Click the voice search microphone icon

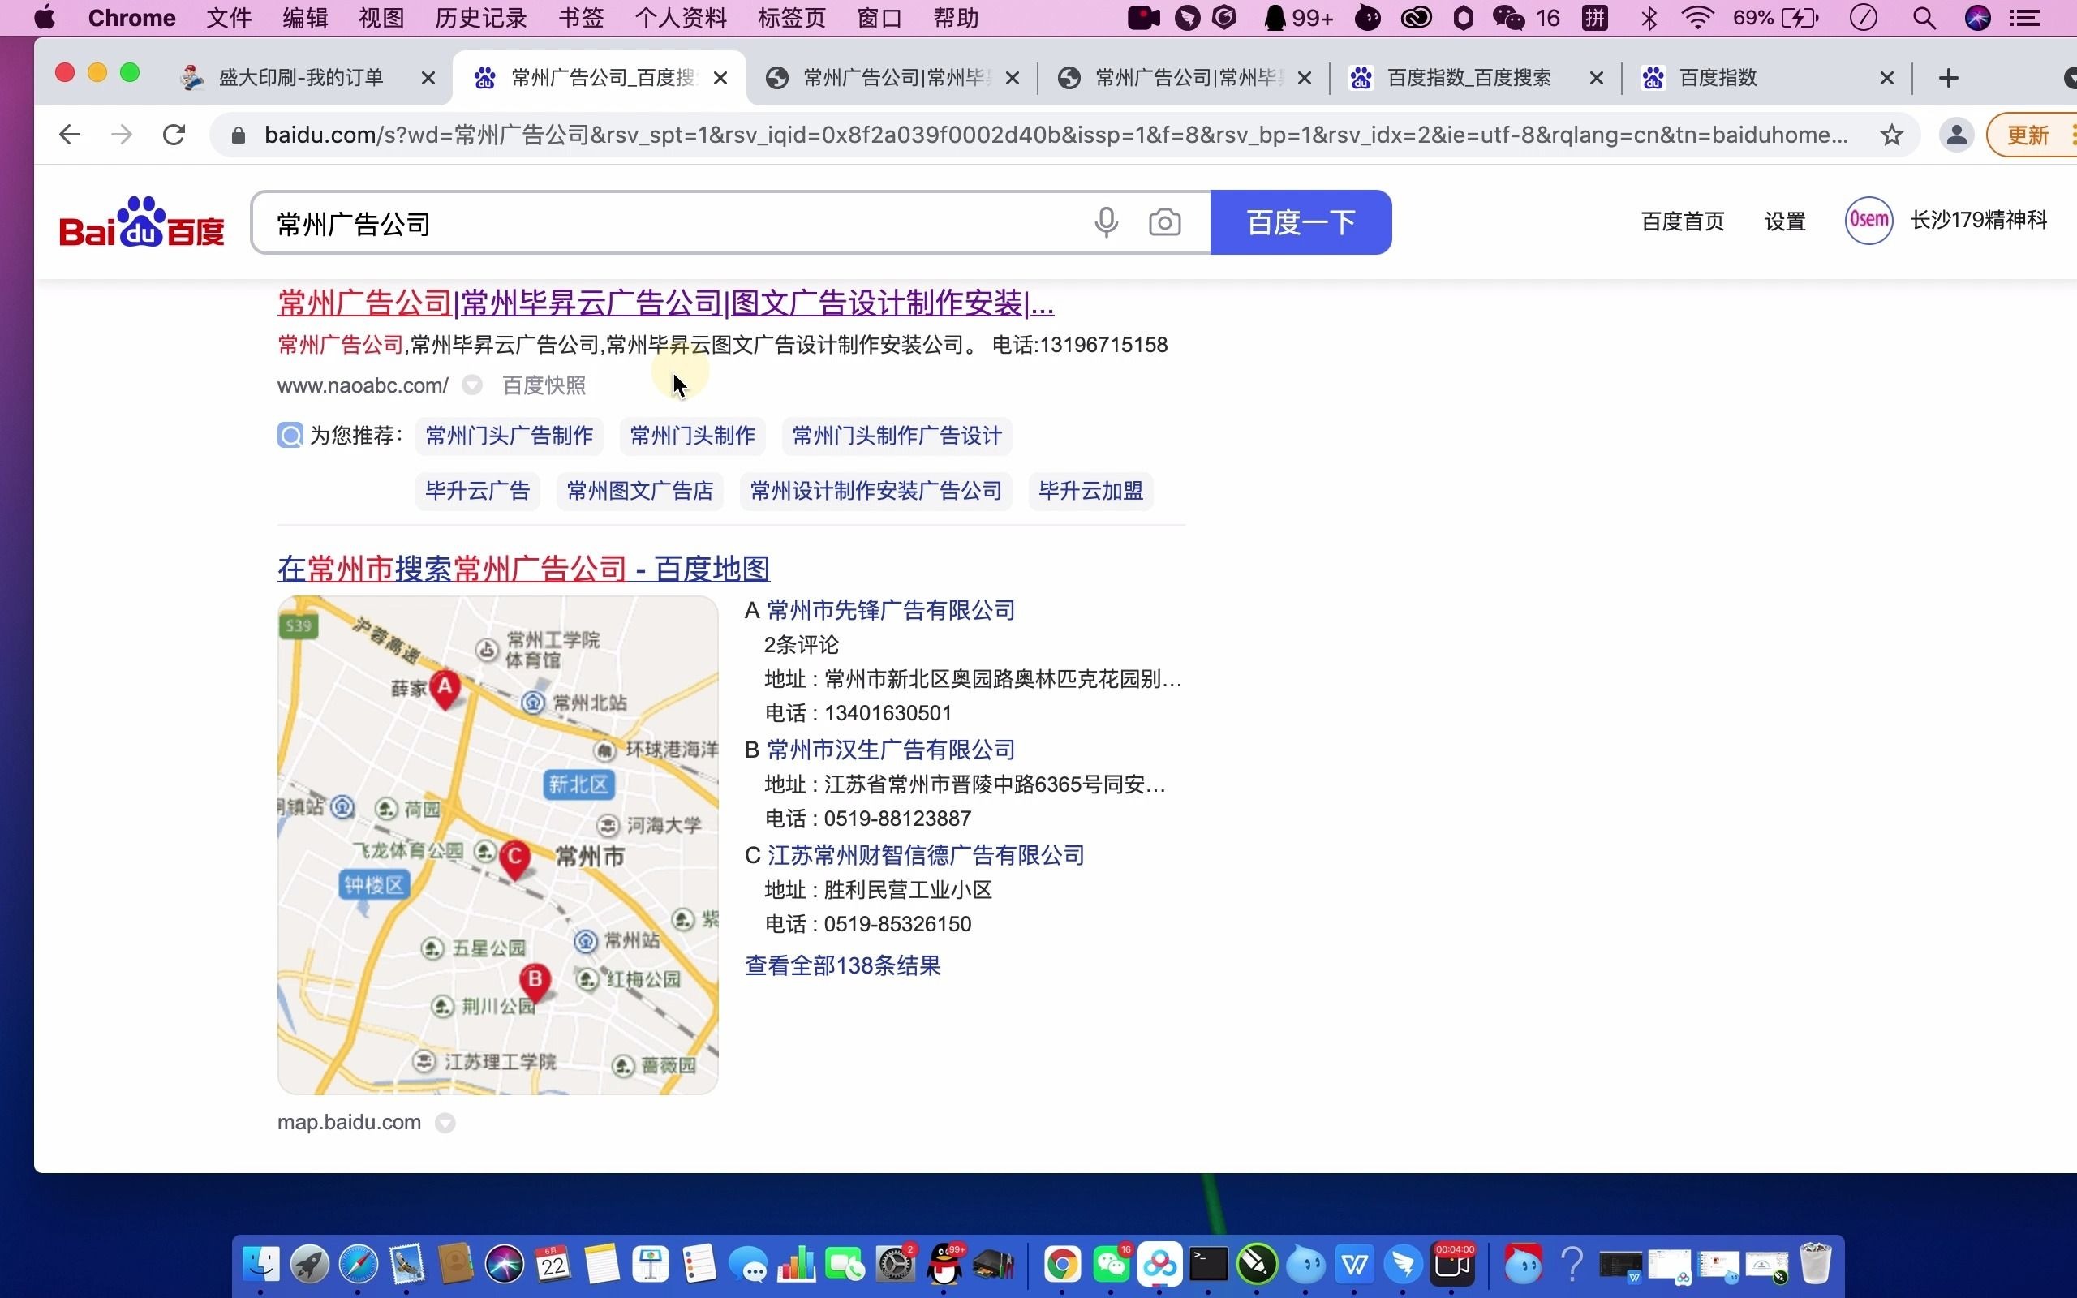1107,222
